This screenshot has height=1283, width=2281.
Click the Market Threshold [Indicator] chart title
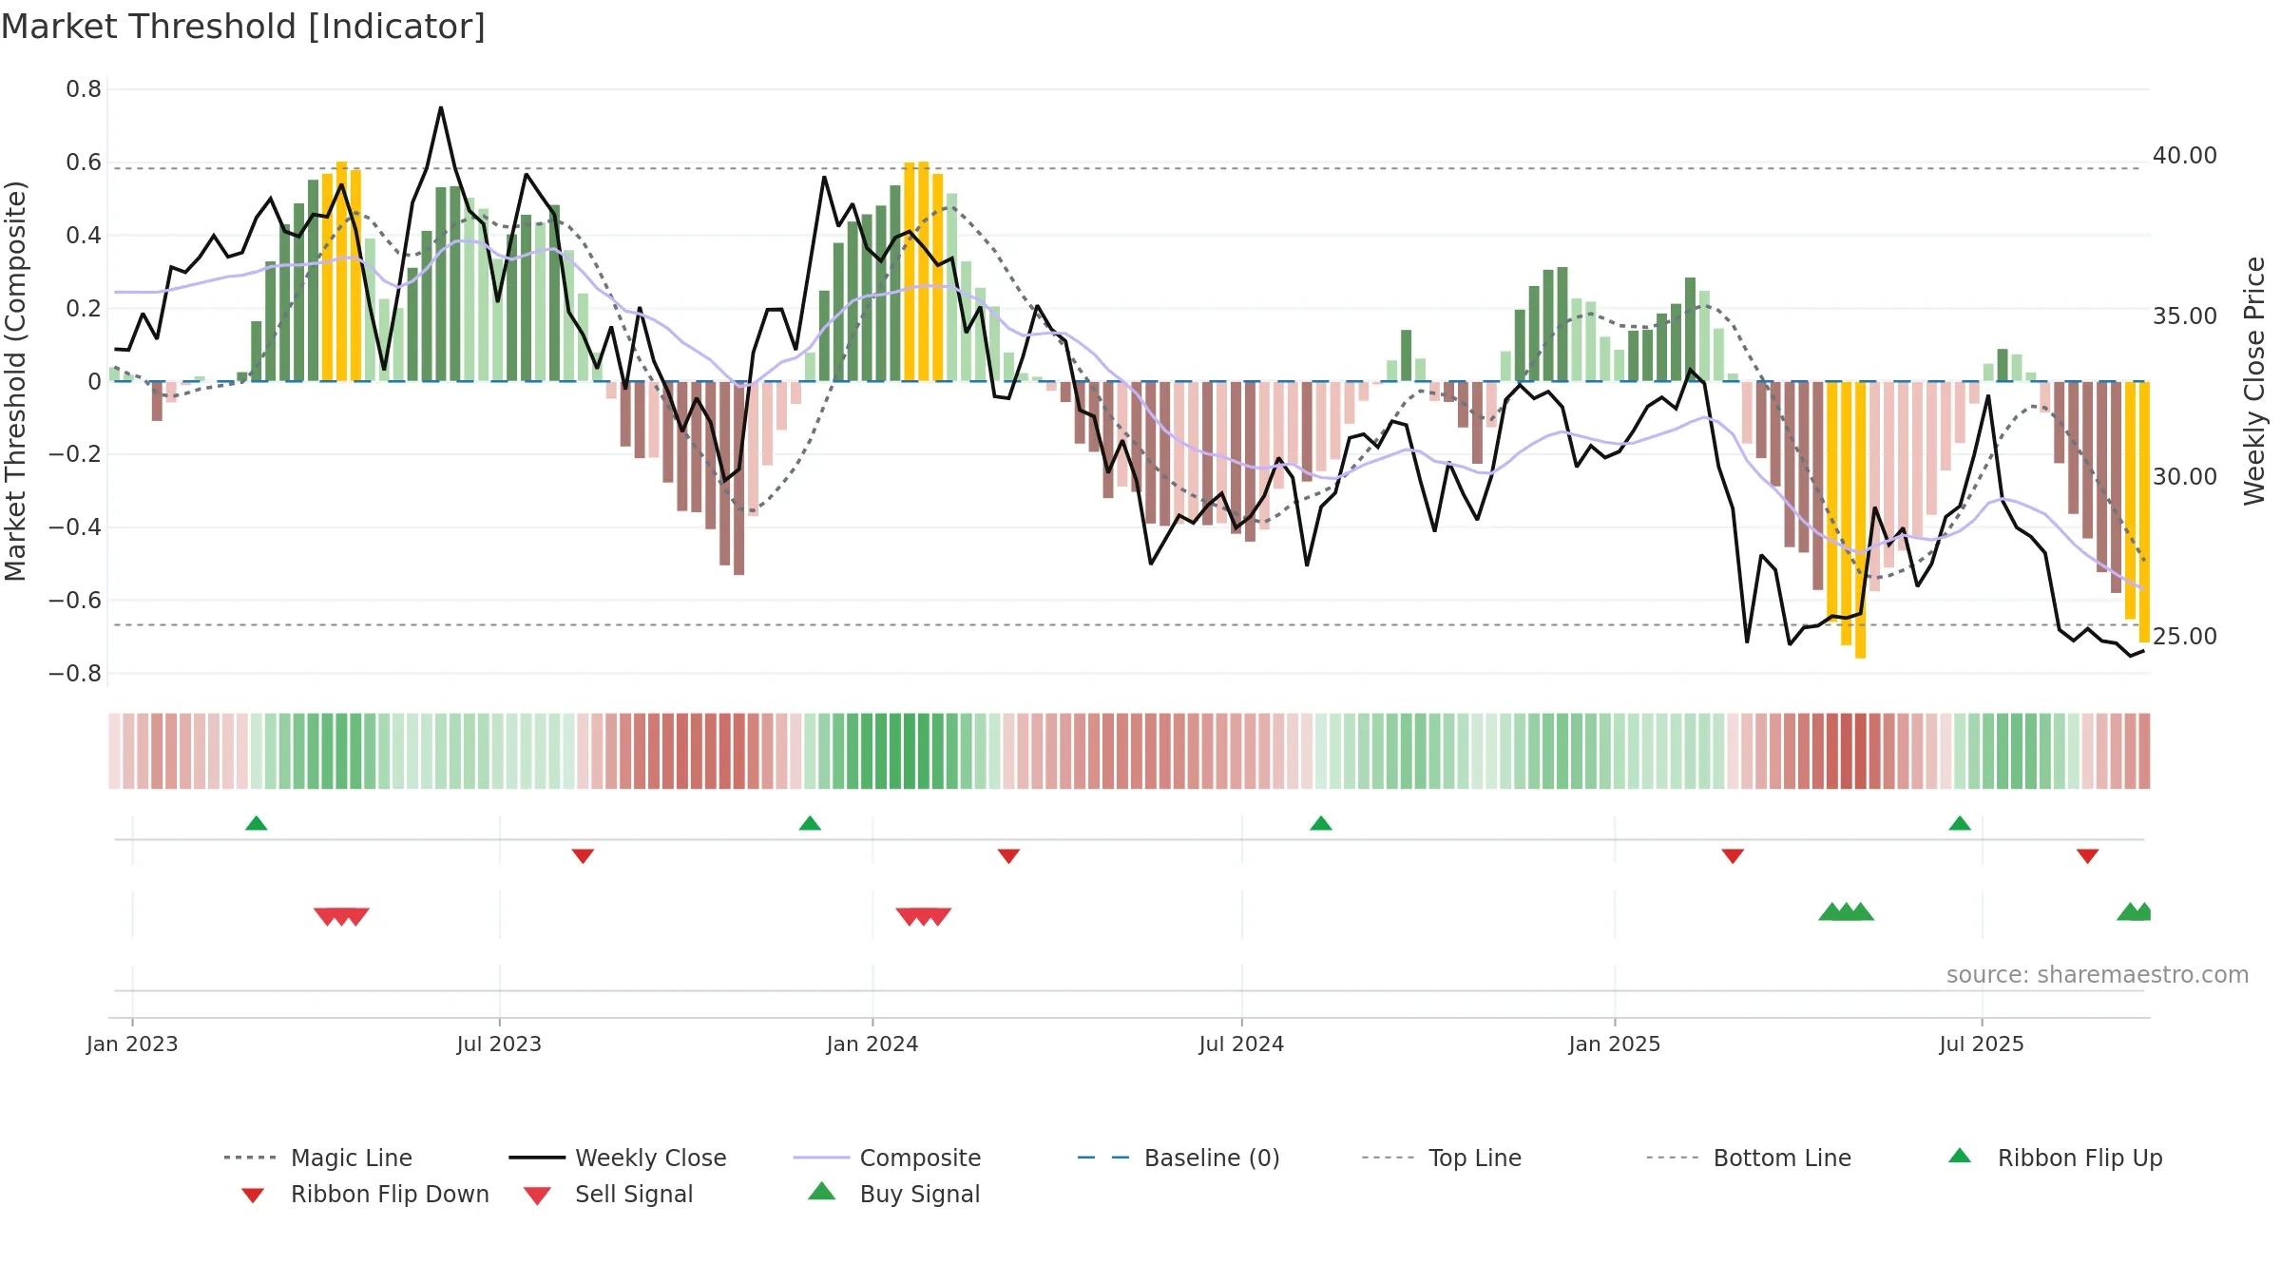click(x=243, y=27)
